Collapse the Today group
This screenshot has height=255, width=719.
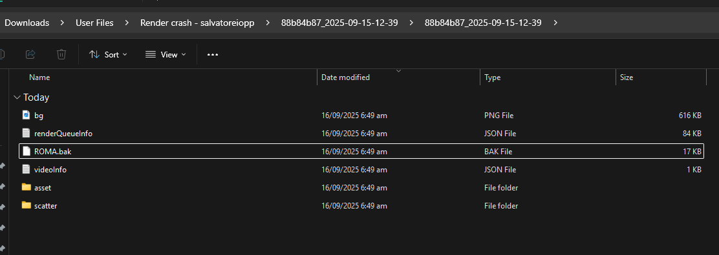17,97
